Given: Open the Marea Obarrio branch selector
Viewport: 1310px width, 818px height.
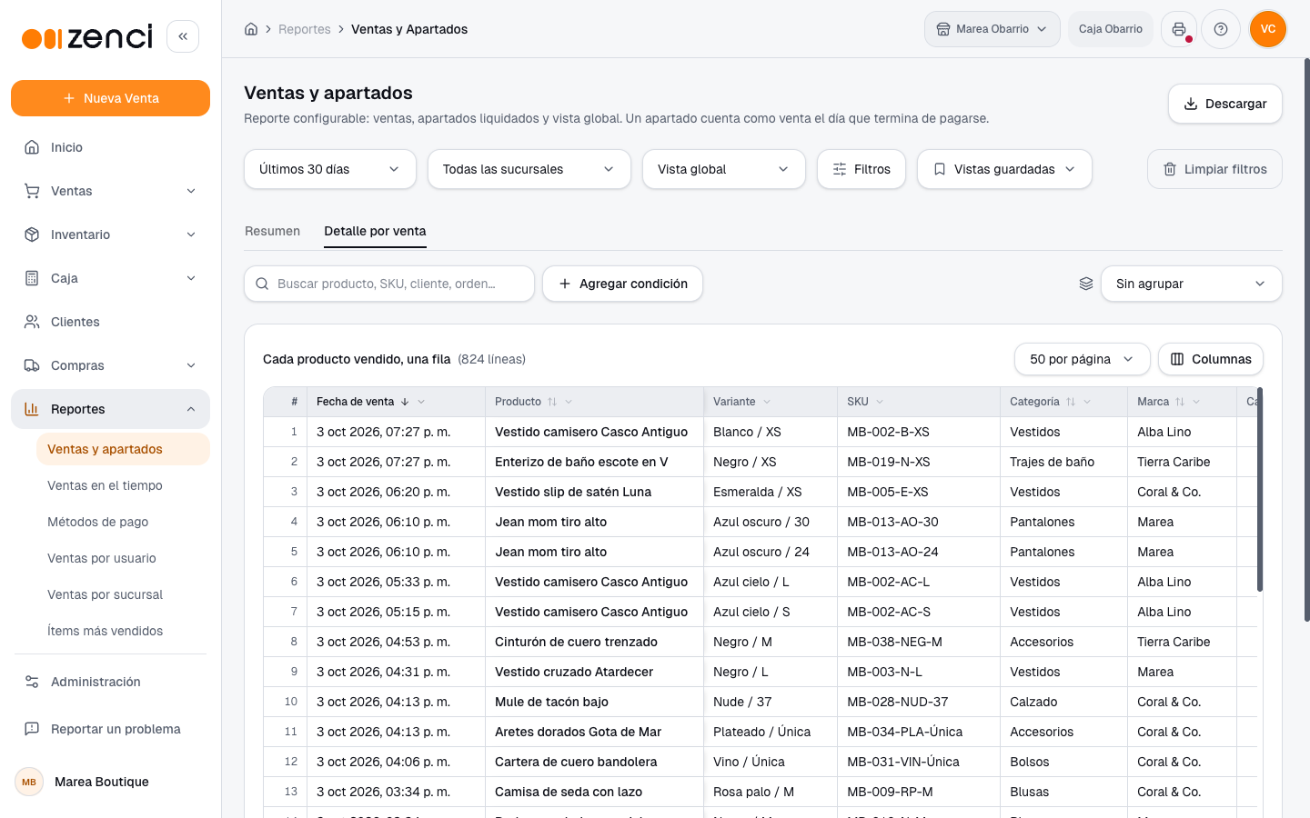Looking at the screenshot, I should (x=993, y=29).
